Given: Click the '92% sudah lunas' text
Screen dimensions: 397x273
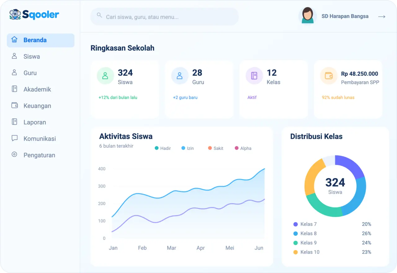Looking at the screenshot, I should (338, 97).
